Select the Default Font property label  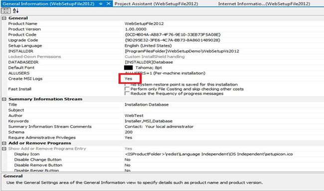click(x=21, y=68)
